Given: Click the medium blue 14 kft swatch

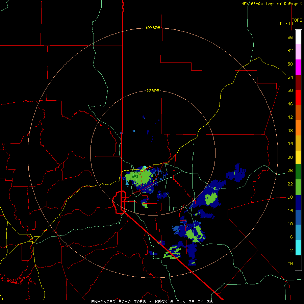Looking at the screenshot, I should pos(298,217).
